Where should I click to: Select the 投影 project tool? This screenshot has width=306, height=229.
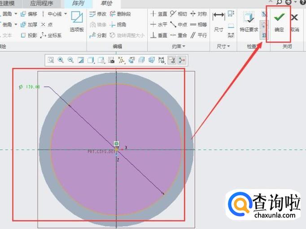[x=29, y=35]
